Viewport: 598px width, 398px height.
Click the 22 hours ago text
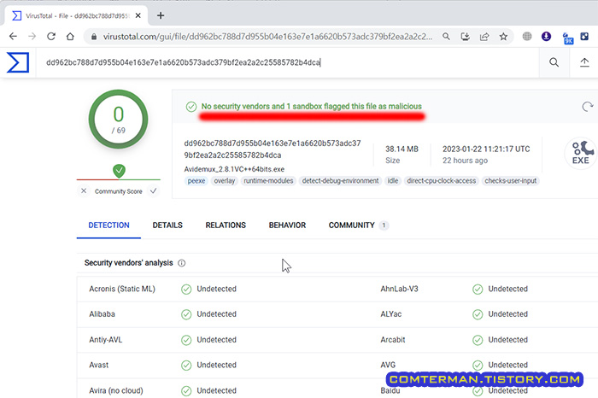465,161
